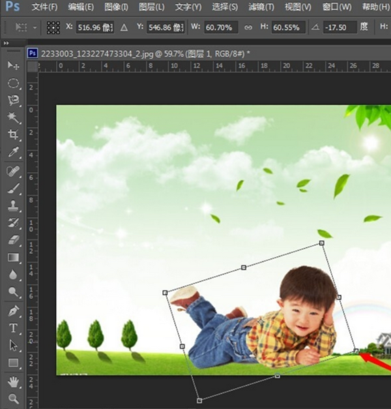Select the Pen tool
Image resolution: width=391 pixels, height=409 pixels.
click(x=13, y=311)
